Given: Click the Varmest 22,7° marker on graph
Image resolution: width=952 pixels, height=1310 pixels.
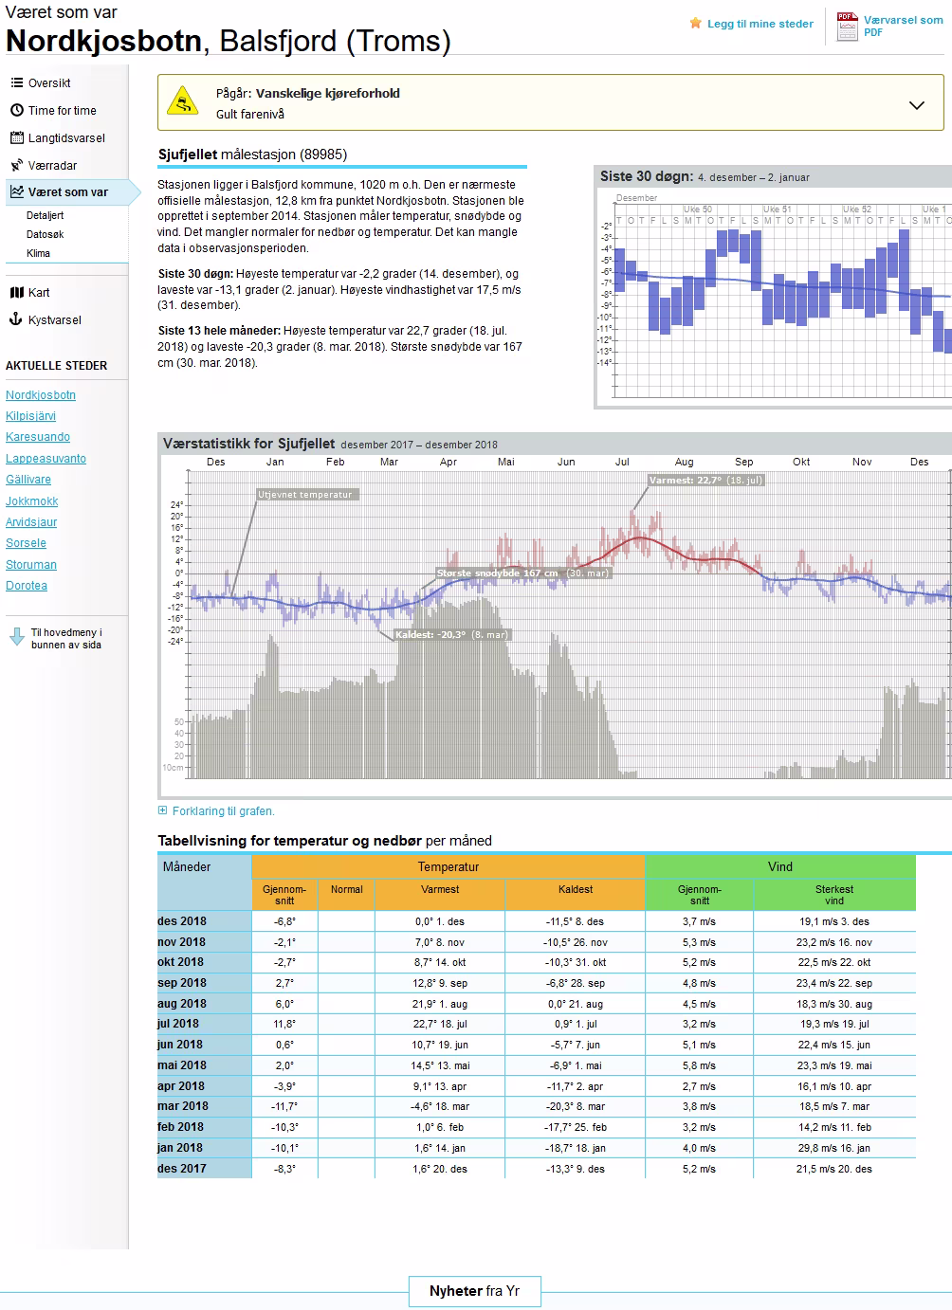Looking at the screenshot, I should (705, 481).
